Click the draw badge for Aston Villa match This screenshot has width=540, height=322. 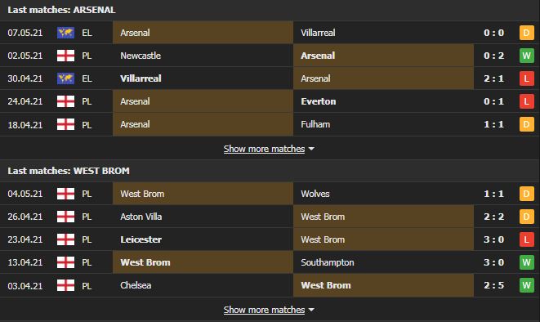(x=526, y=217)
